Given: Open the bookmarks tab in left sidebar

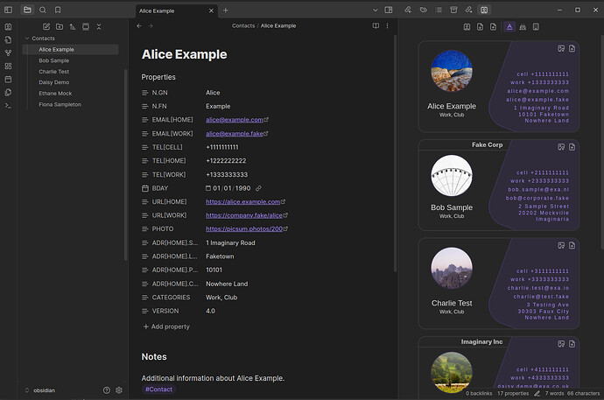Looking at the screenshot, I should tap(58, 10).
